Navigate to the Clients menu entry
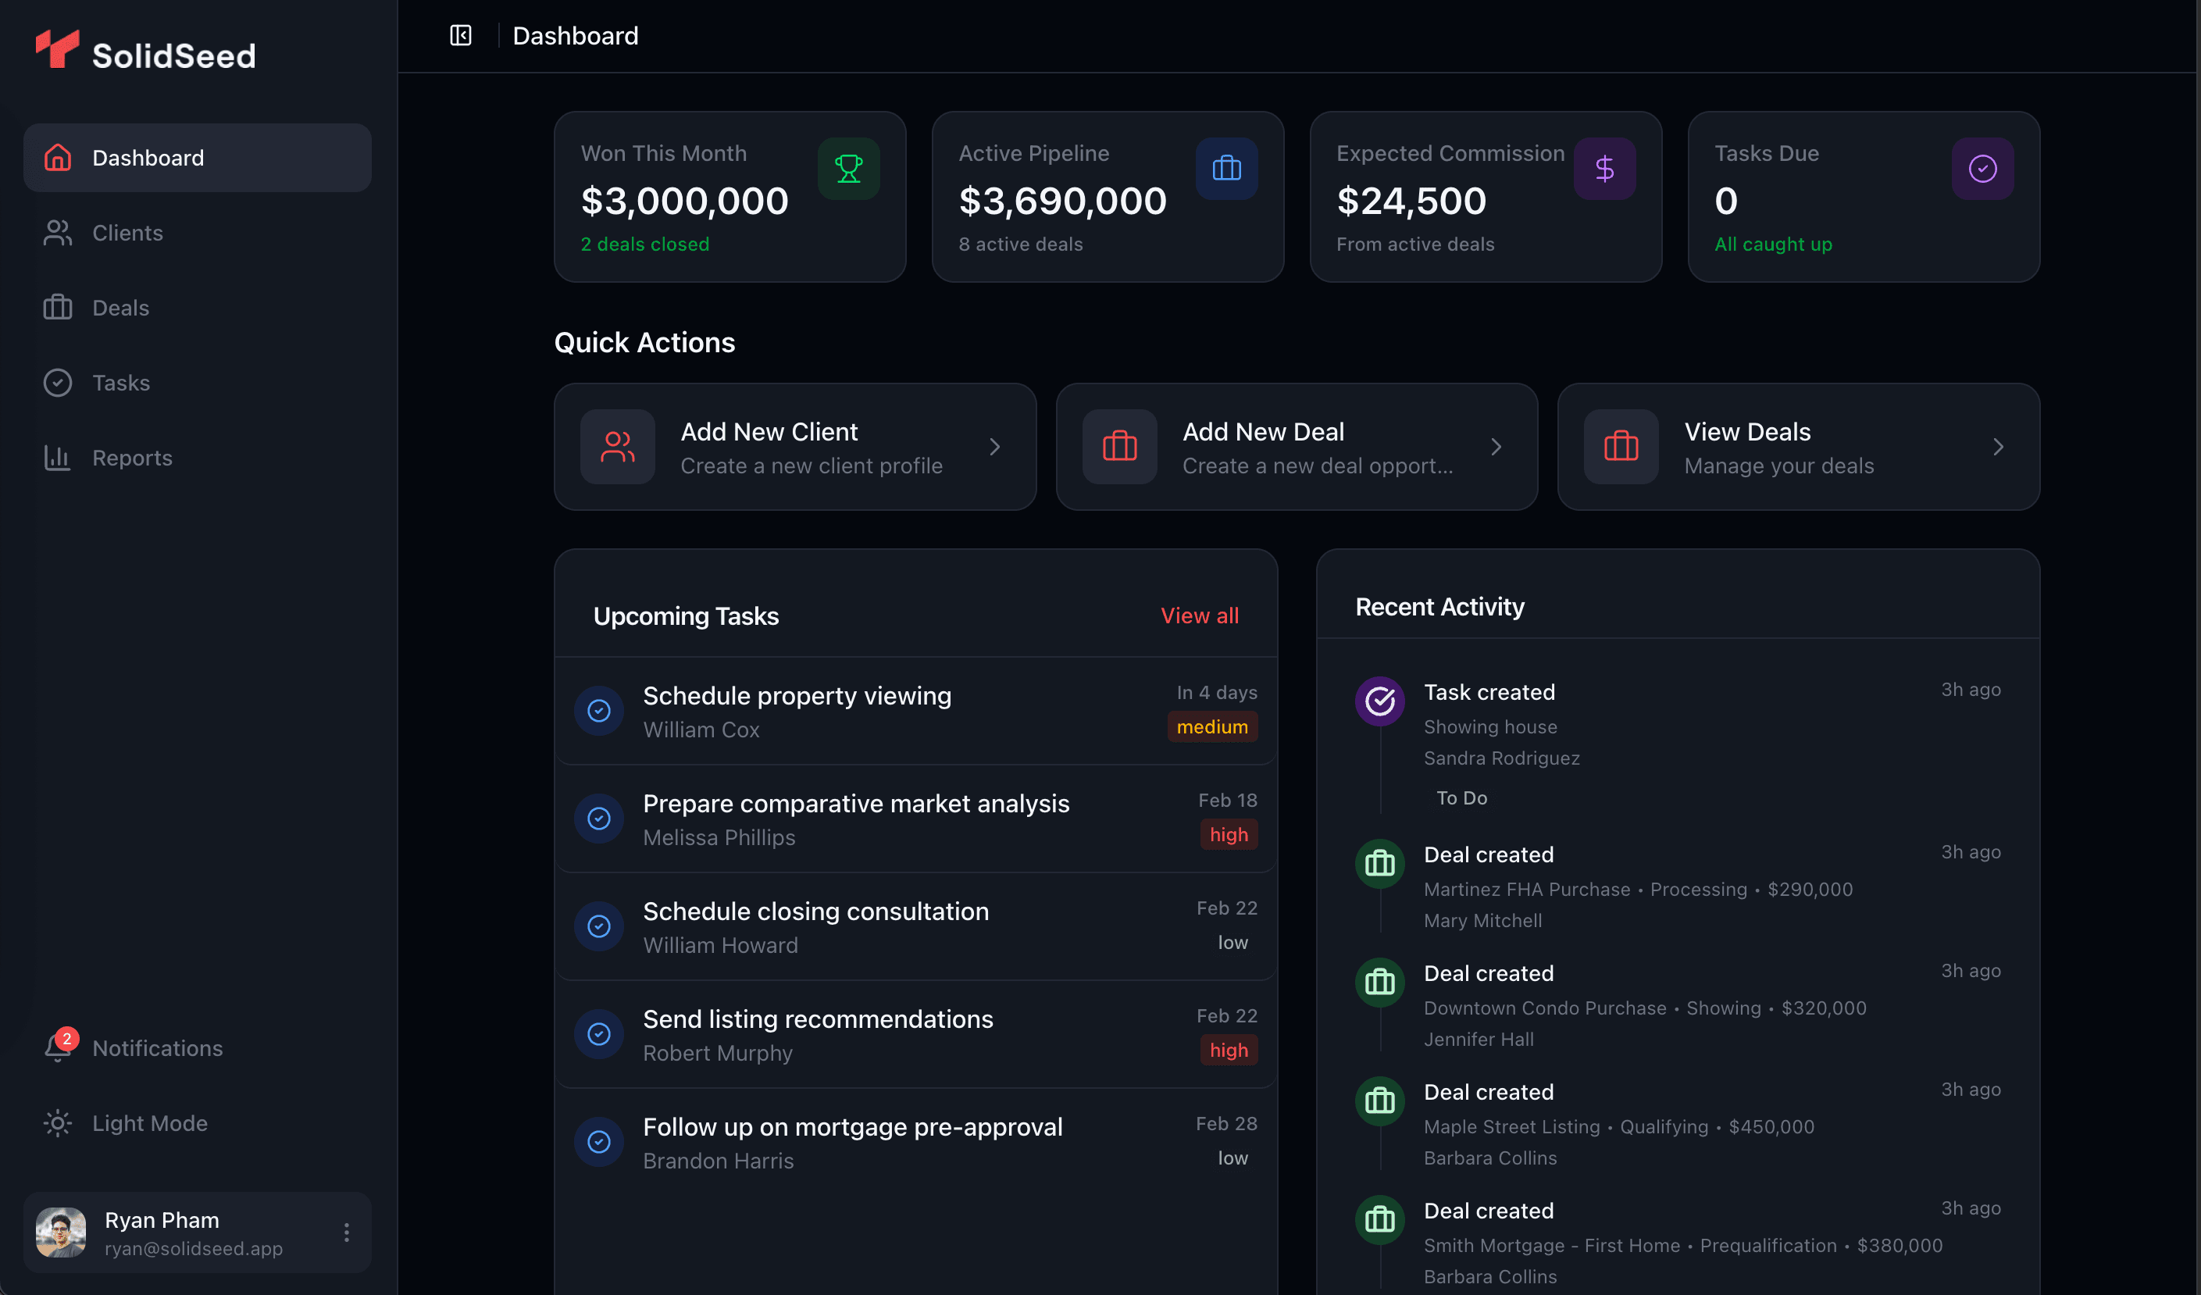This screenshot has height=1295, width=2201. 127,232
